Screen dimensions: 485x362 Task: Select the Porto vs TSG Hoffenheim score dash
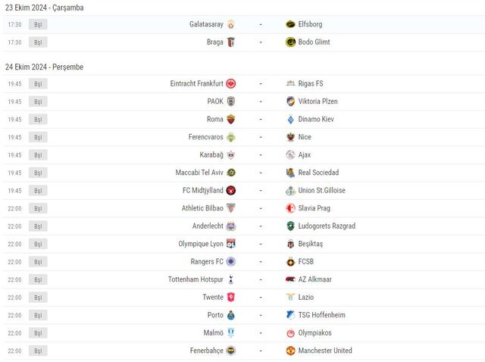coord(261,315)
